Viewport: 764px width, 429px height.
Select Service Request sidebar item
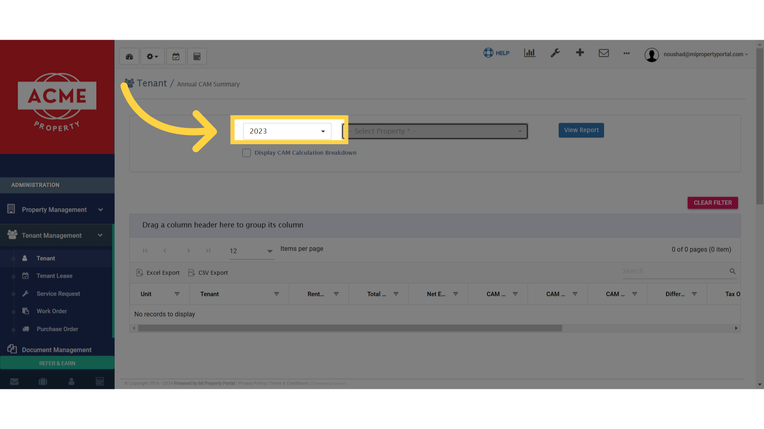click(58, 294)
